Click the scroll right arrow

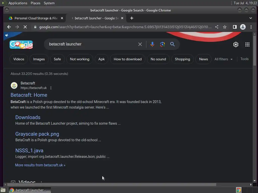pos(251,185)
